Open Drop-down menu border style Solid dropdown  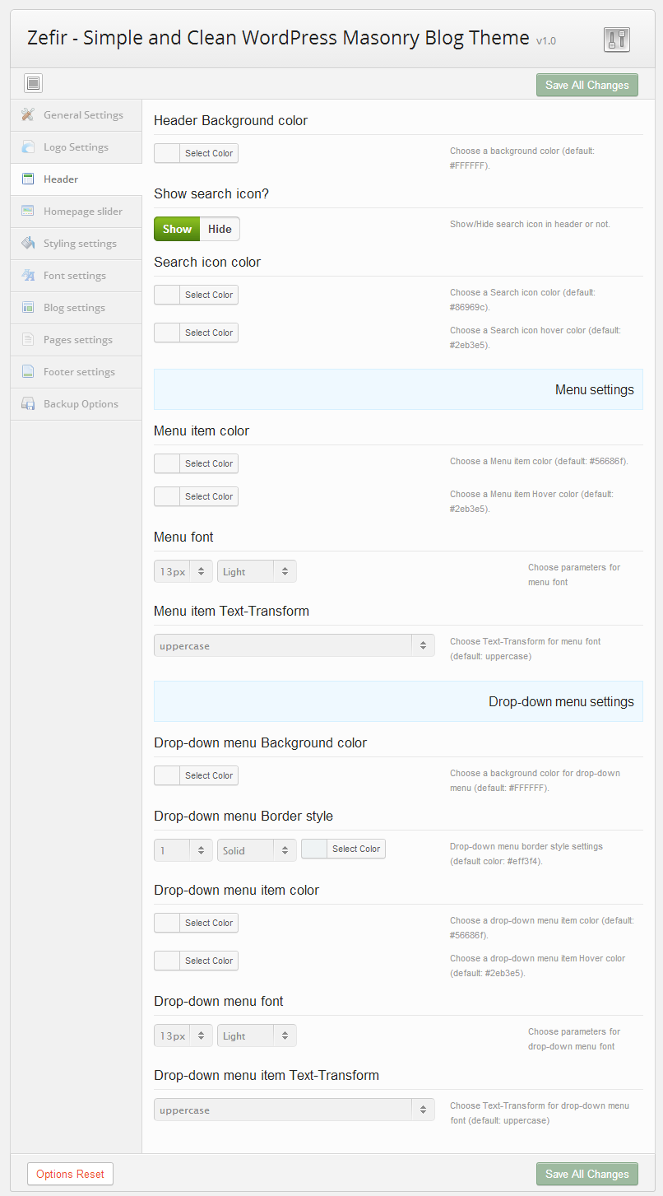click(257, 850)
